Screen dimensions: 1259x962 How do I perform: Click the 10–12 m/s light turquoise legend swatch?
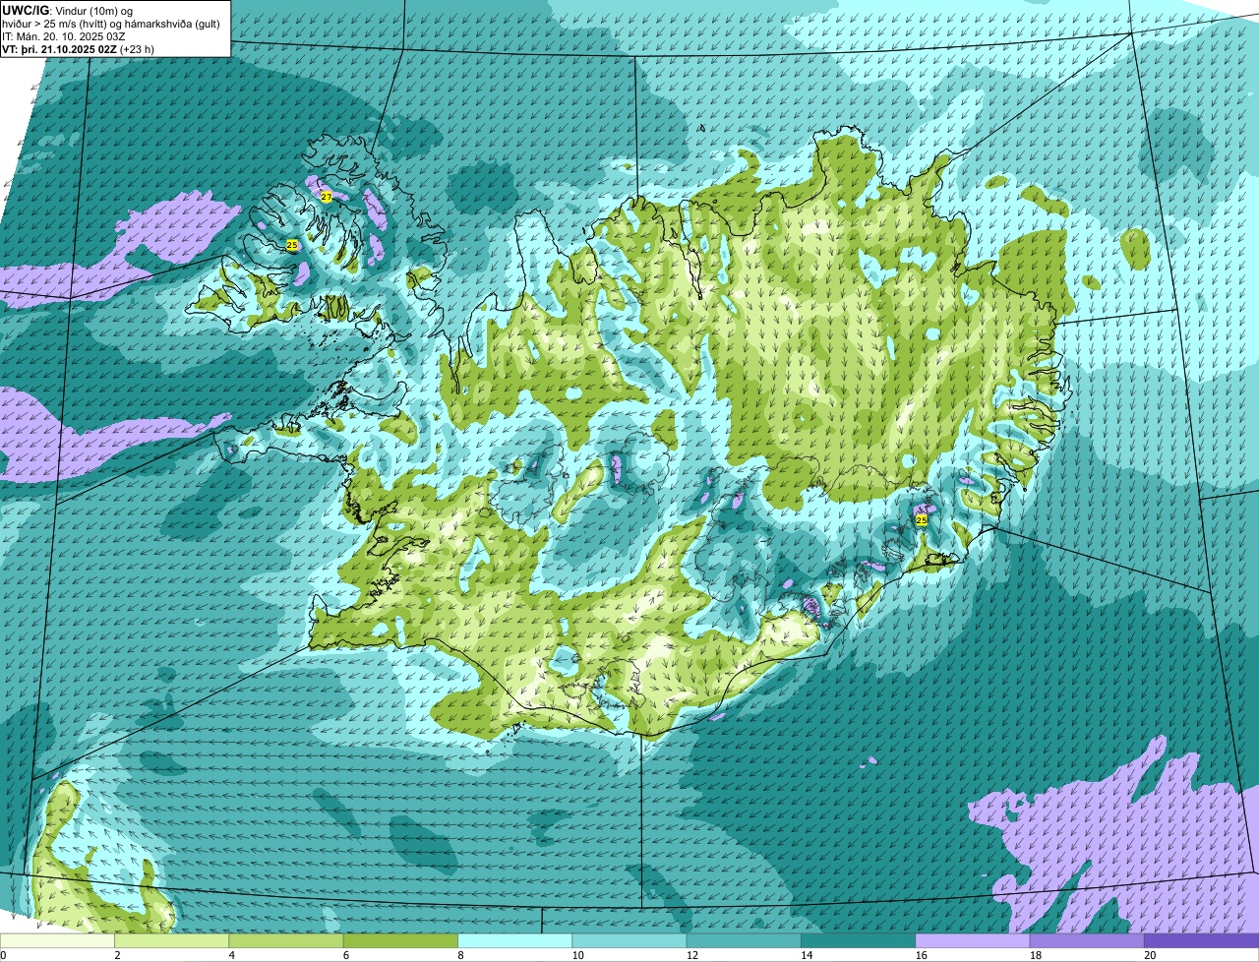coord(629,941)
